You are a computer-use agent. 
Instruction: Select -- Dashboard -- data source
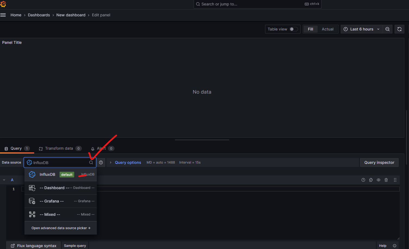coord(61,188)
